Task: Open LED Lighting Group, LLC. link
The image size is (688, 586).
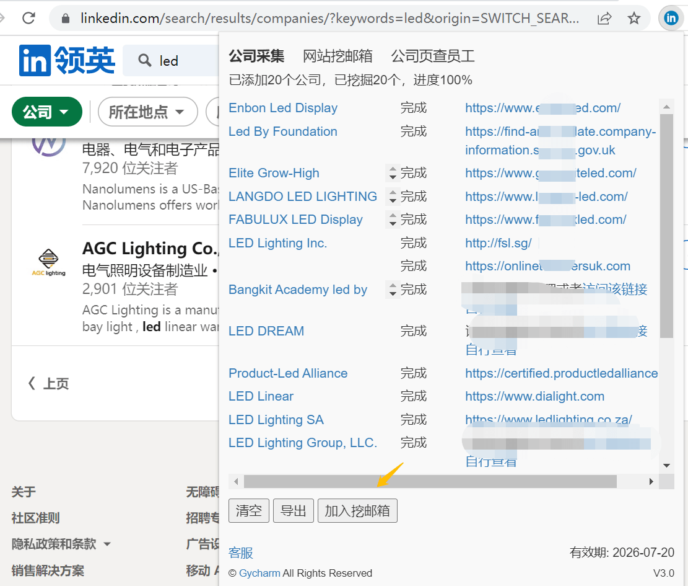Action: tap(303, 443)
